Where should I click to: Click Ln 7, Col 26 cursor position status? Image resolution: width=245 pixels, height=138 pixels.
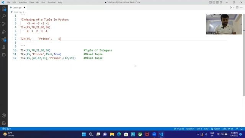(x=179, y=129)
